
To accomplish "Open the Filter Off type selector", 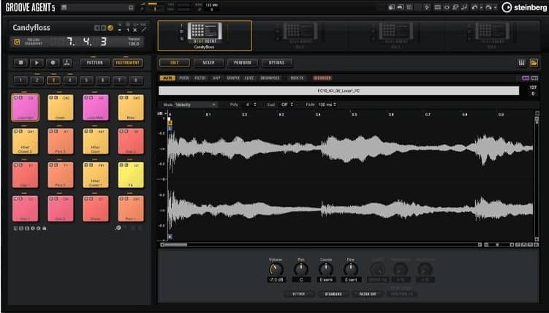I will pyautogui.click(x=368, y=294).
